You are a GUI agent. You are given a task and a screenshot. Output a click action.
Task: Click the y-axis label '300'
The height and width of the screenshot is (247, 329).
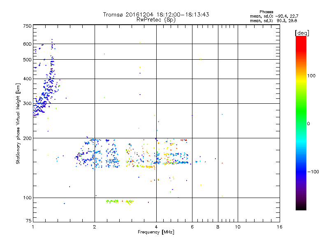27,103
